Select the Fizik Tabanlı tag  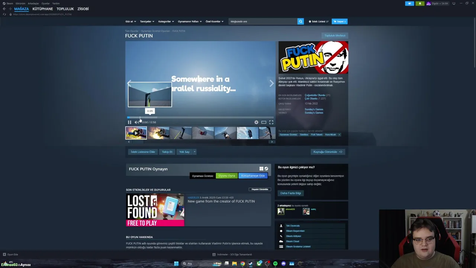(317, 135)
